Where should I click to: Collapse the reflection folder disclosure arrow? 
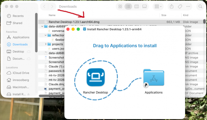click(x=46, y=35)
